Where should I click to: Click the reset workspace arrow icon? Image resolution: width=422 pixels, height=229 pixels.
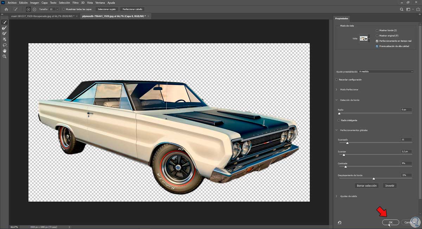[x=340, y=222]
